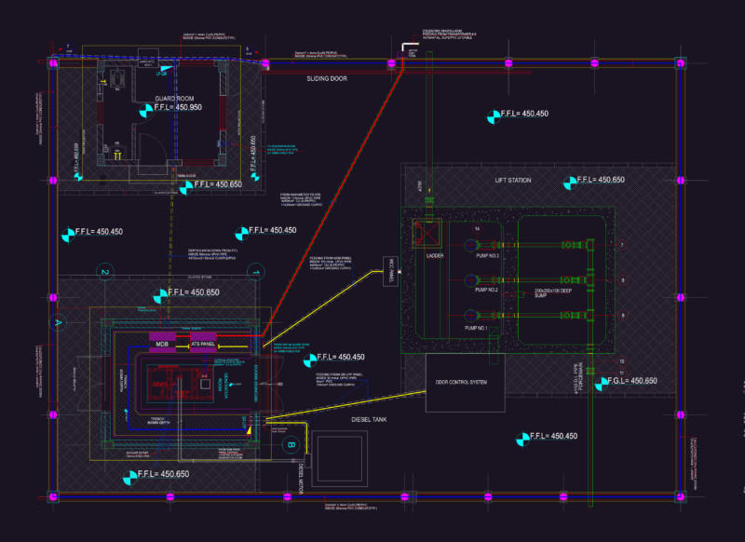Select red callout bubble 7 by the lift station
The image size is (745, 542).
[x=622, y=245]
